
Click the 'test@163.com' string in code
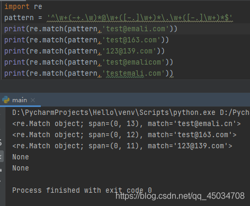click(131, 40)
